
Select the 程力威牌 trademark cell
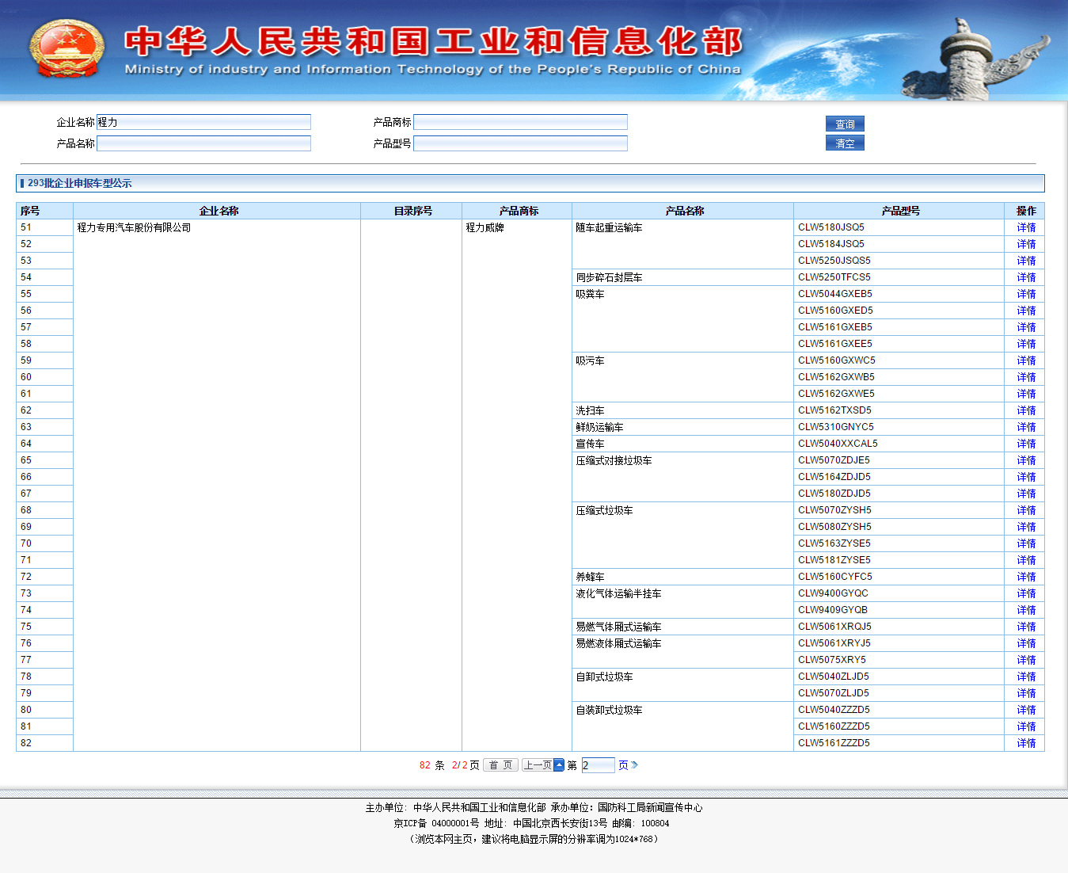[517, 485]
